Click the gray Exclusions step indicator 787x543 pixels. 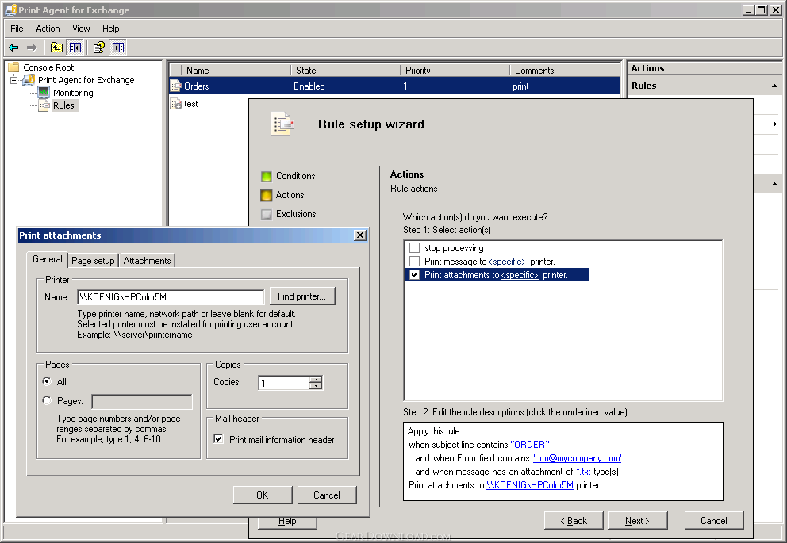tap(266, 215)
